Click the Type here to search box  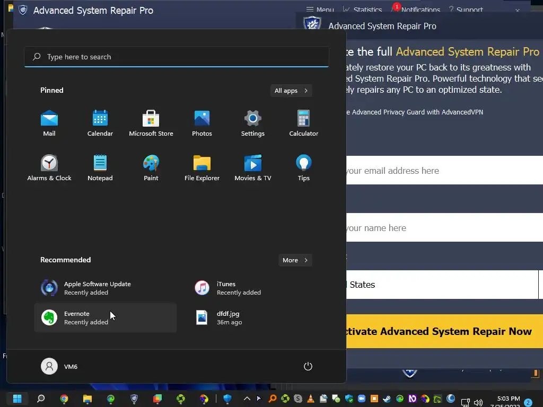[177, 57]
